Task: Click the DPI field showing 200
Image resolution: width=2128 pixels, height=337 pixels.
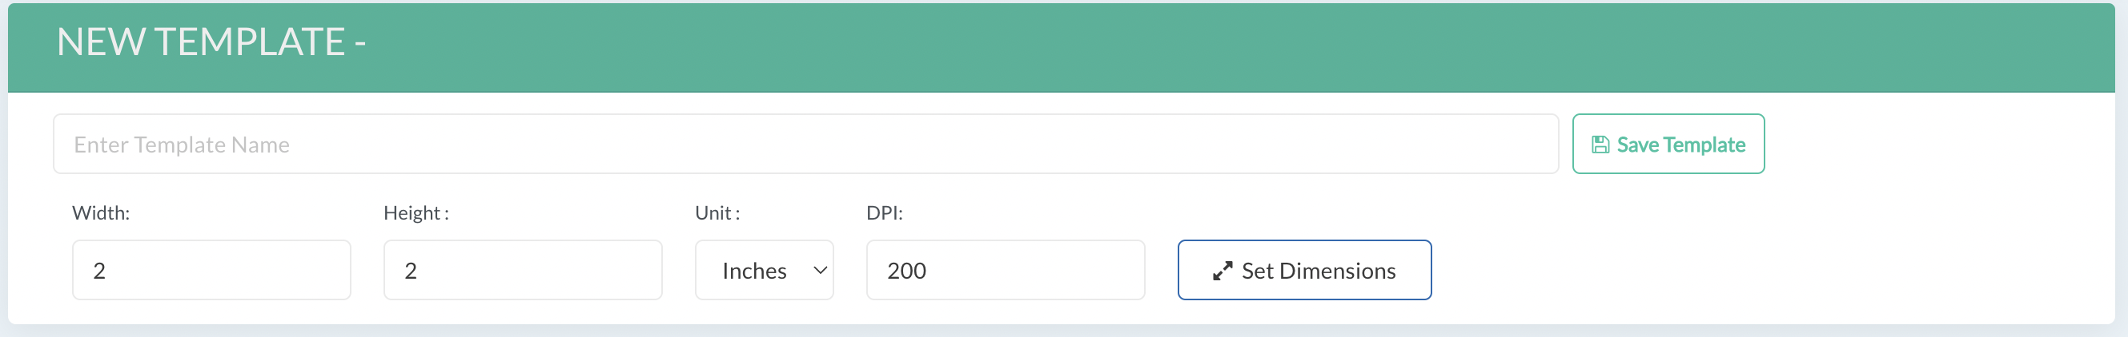Action: click(x=1005, y=270)
